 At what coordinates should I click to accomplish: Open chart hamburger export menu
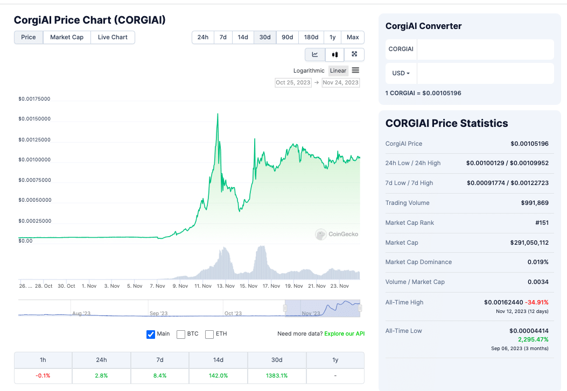point(355,70)
